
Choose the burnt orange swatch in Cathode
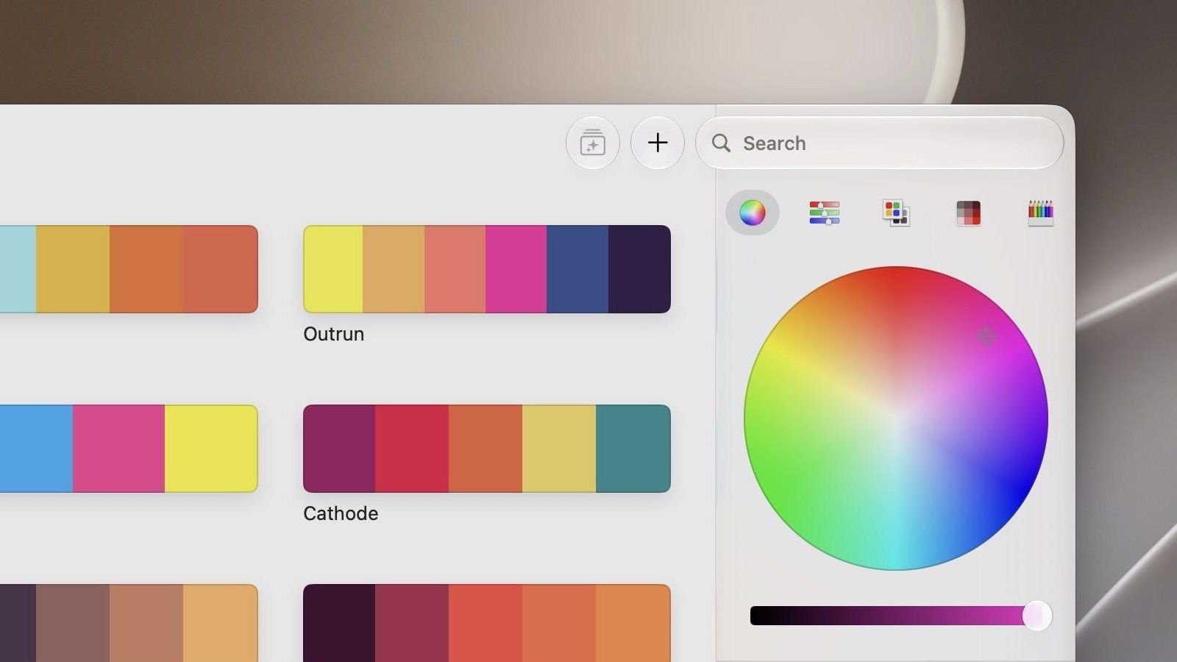point(486,449)
